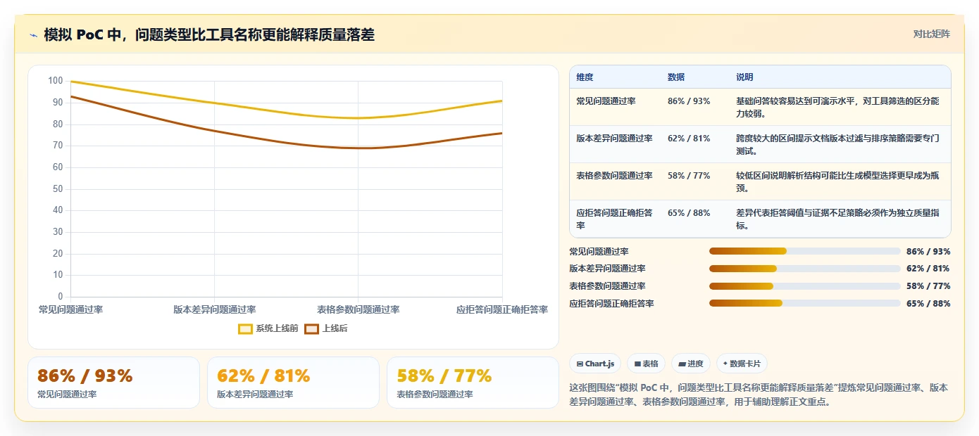Viewport: 979px width, 436px height.
Task: Open the 62% / 81% data card
Action: coord(293,383)
